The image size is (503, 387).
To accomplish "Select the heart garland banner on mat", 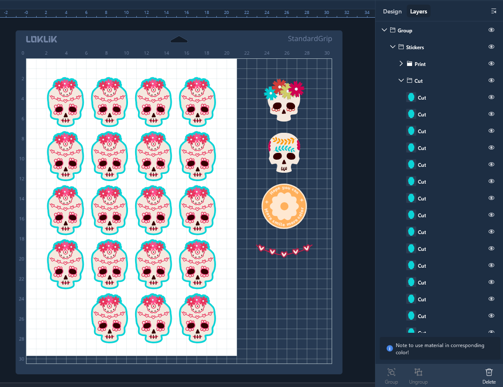I will [284, 250].
